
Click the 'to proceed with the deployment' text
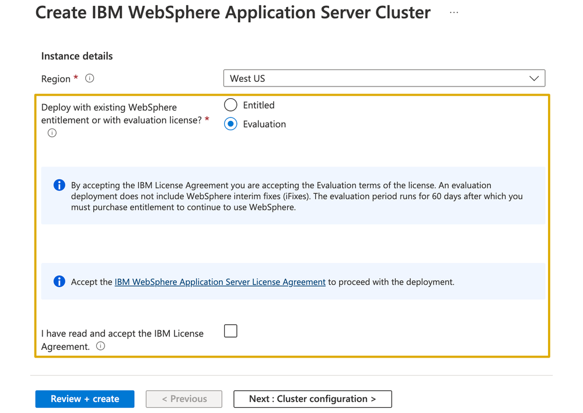[391, 282]
